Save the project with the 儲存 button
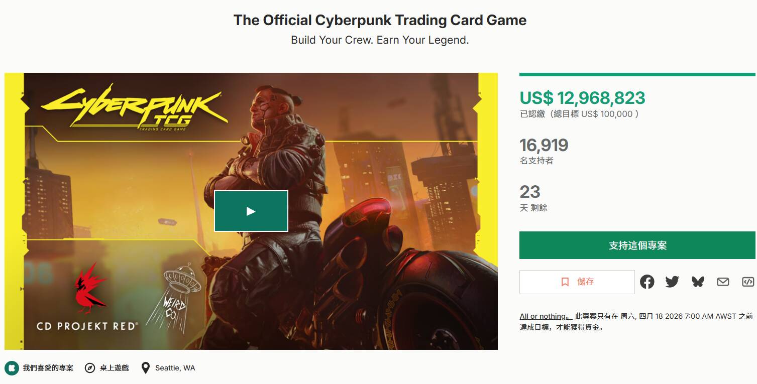This screenshot has height=384, width=757. click(x=577, y=282)
